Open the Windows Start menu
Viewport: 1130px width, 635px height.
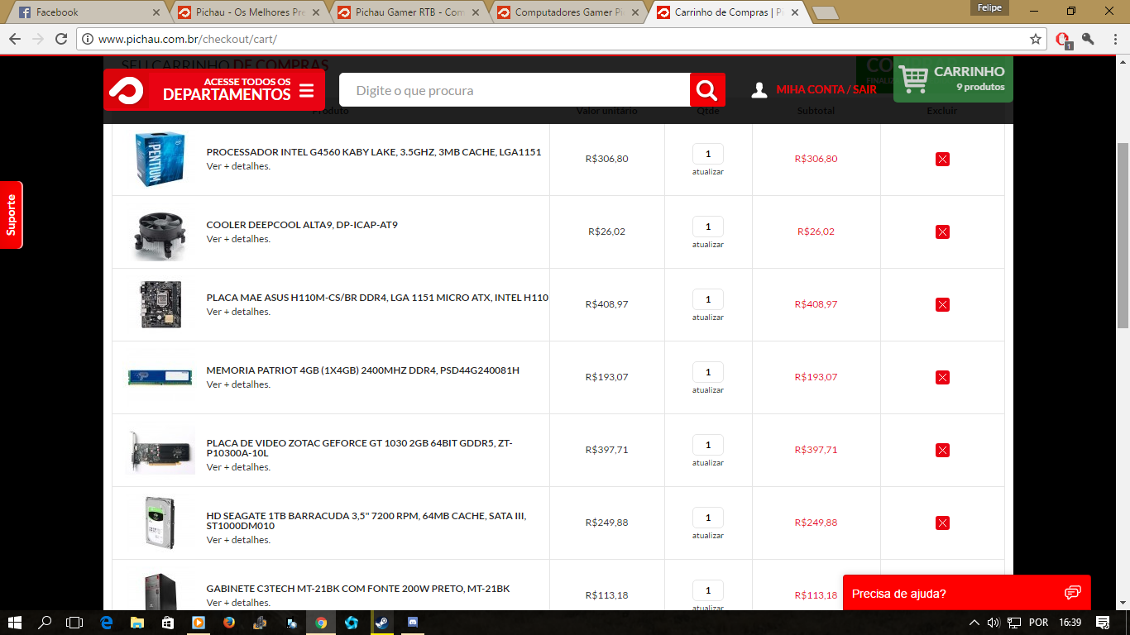pyautogui.click(x=15, y=623)
